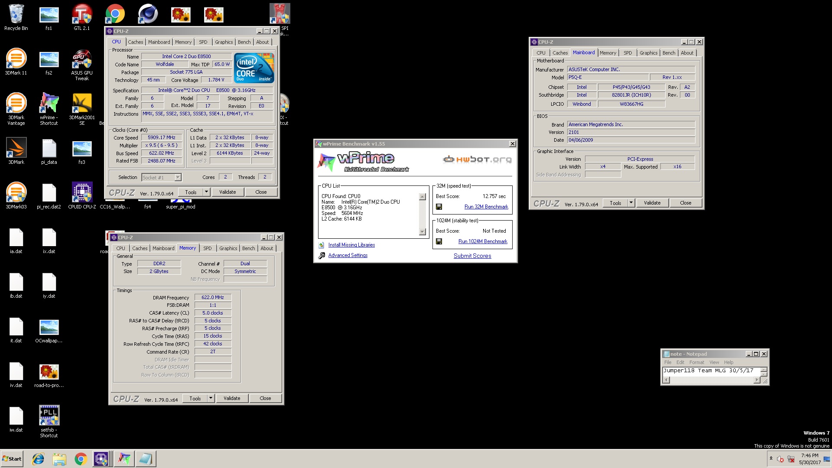Open Chrome from the taskbar

[81, 459]
